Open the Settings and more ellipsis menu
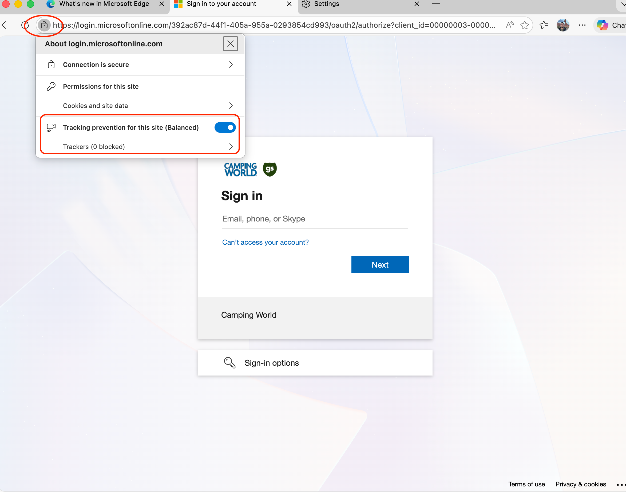This screenshot has width=626, height=492. 582,25
